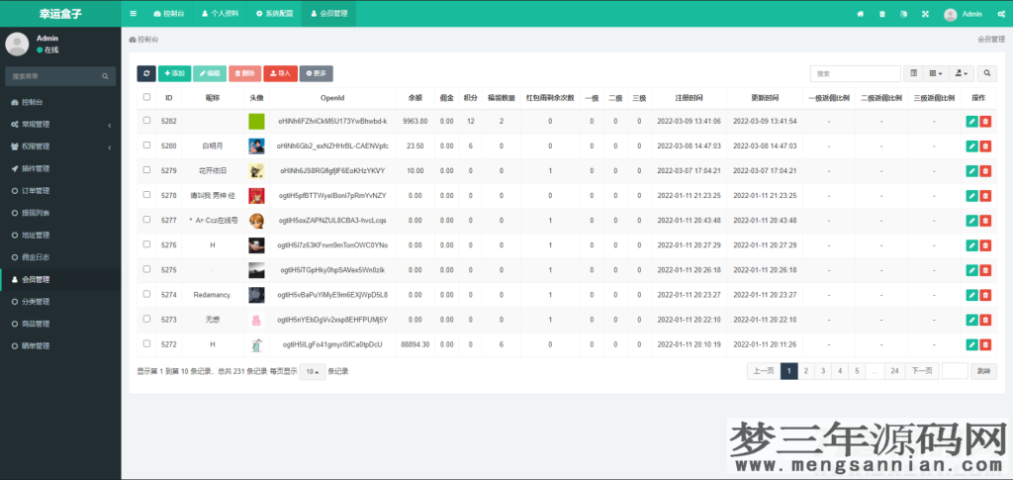The width and height of the screenshot is (1013, 480).
Task: Click edit icon for row 5274
Action: 971,295
